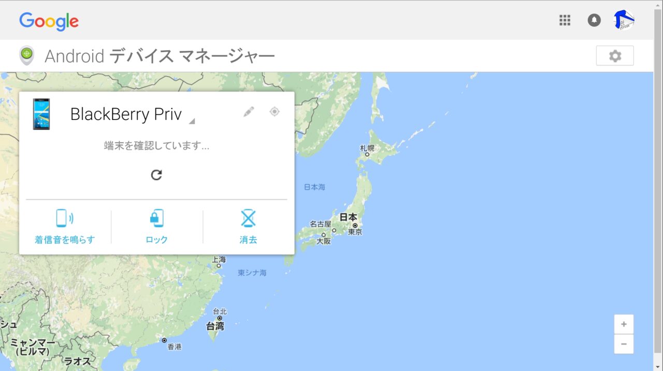
Task: Click the 香港 marker on map
Action: [164, 340]
